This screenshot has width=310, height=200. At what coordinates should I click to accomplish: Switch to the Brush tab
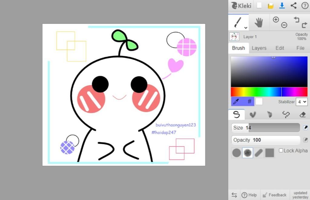[x=239, y=48]
